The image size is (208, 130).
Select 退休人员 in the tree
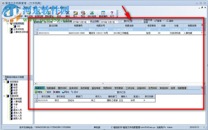pyautogui.click(x=18, y=113)
